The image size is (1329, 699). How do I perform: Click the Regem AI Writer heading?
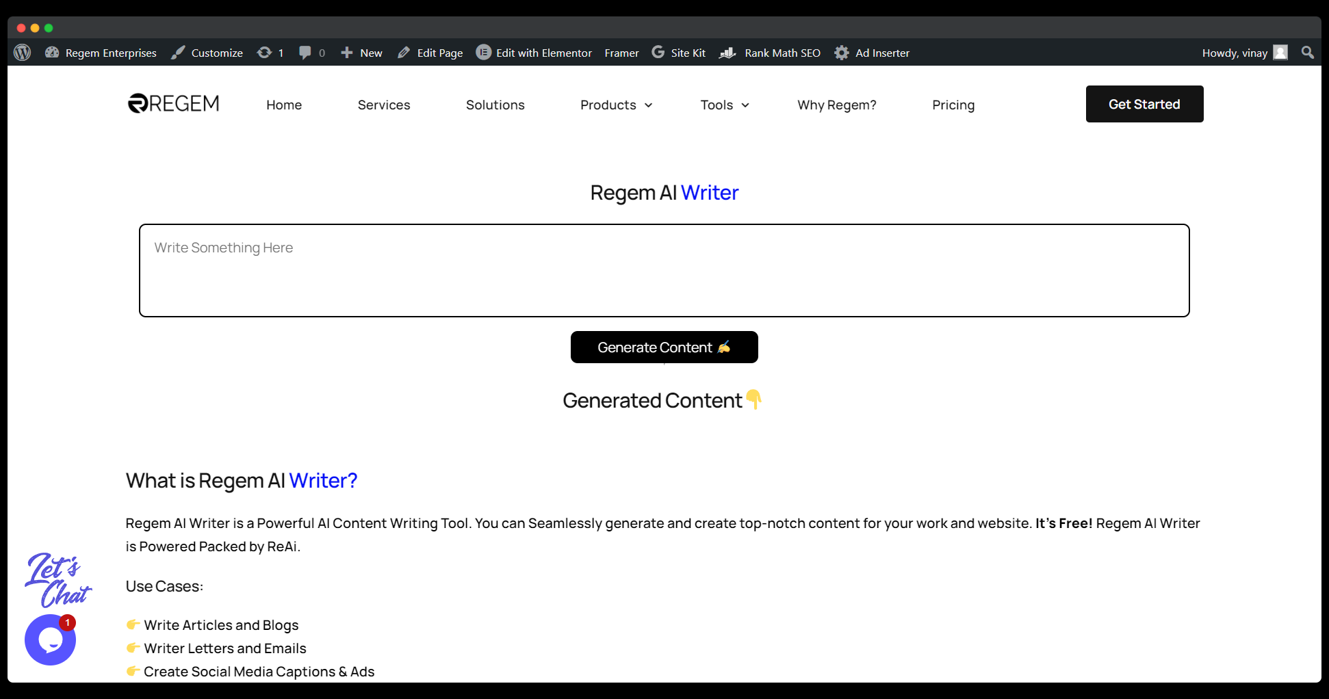click(x=664, y=193)
